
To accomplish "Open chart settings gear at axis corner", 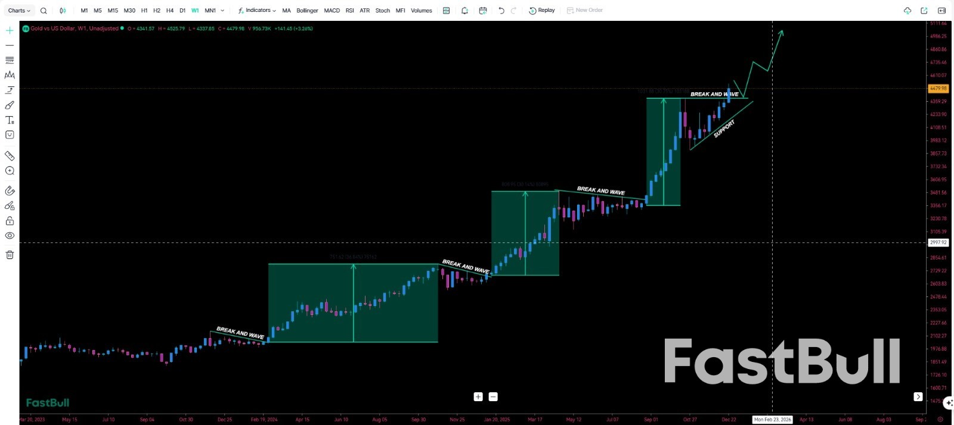I will 940,419.
